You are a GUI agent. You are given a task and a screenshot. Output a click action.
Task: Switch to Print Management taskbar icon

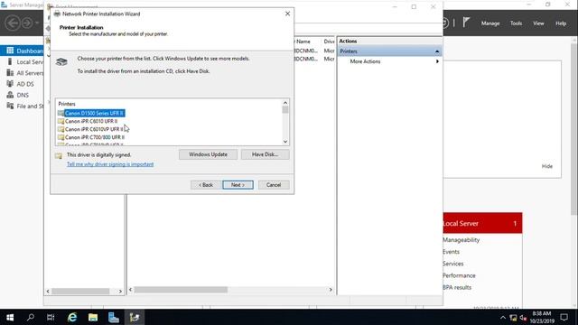[x=135, y=317]
